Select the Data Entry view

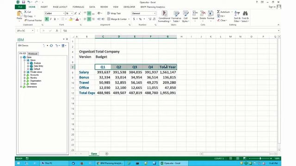38,66
